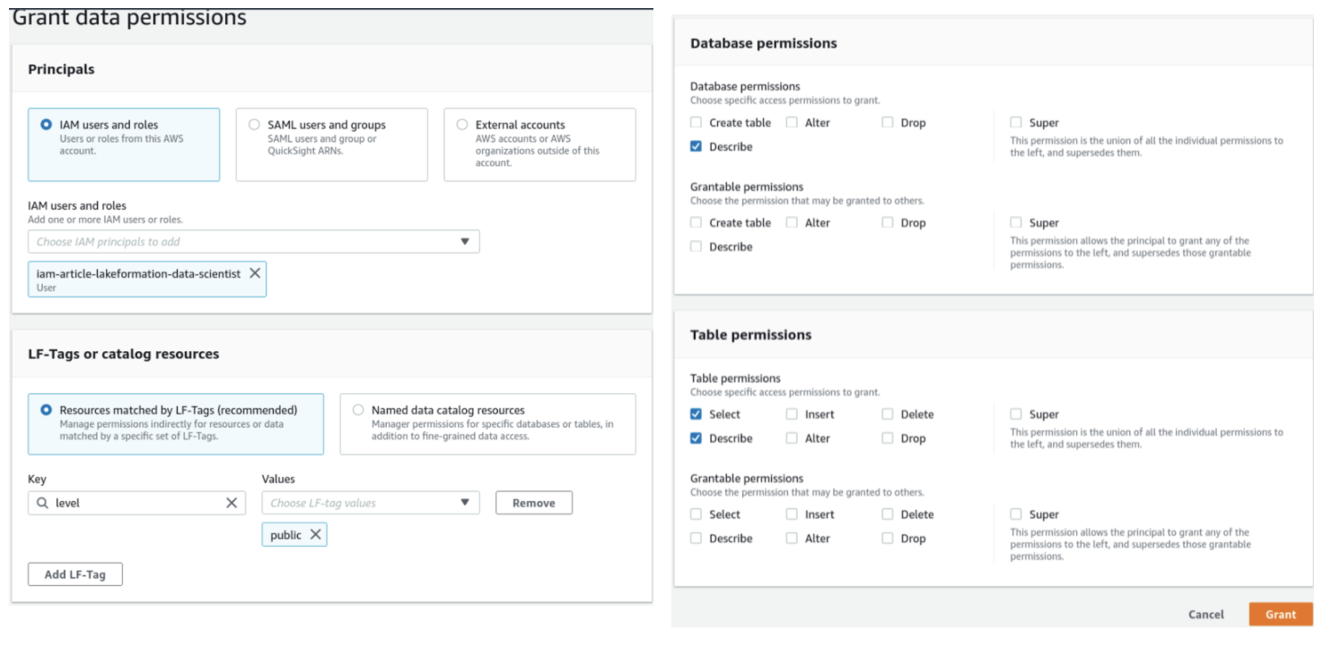
Task: Click 'LF-Tags or catalog resources' heading
Action: pos(124,354)
